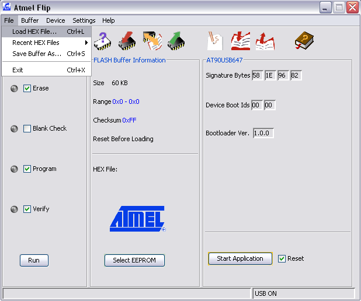Click the Range value 0x0 - 0x0
Screen dimensions: 361x301
pyautogui.click(x=126, y=102)
